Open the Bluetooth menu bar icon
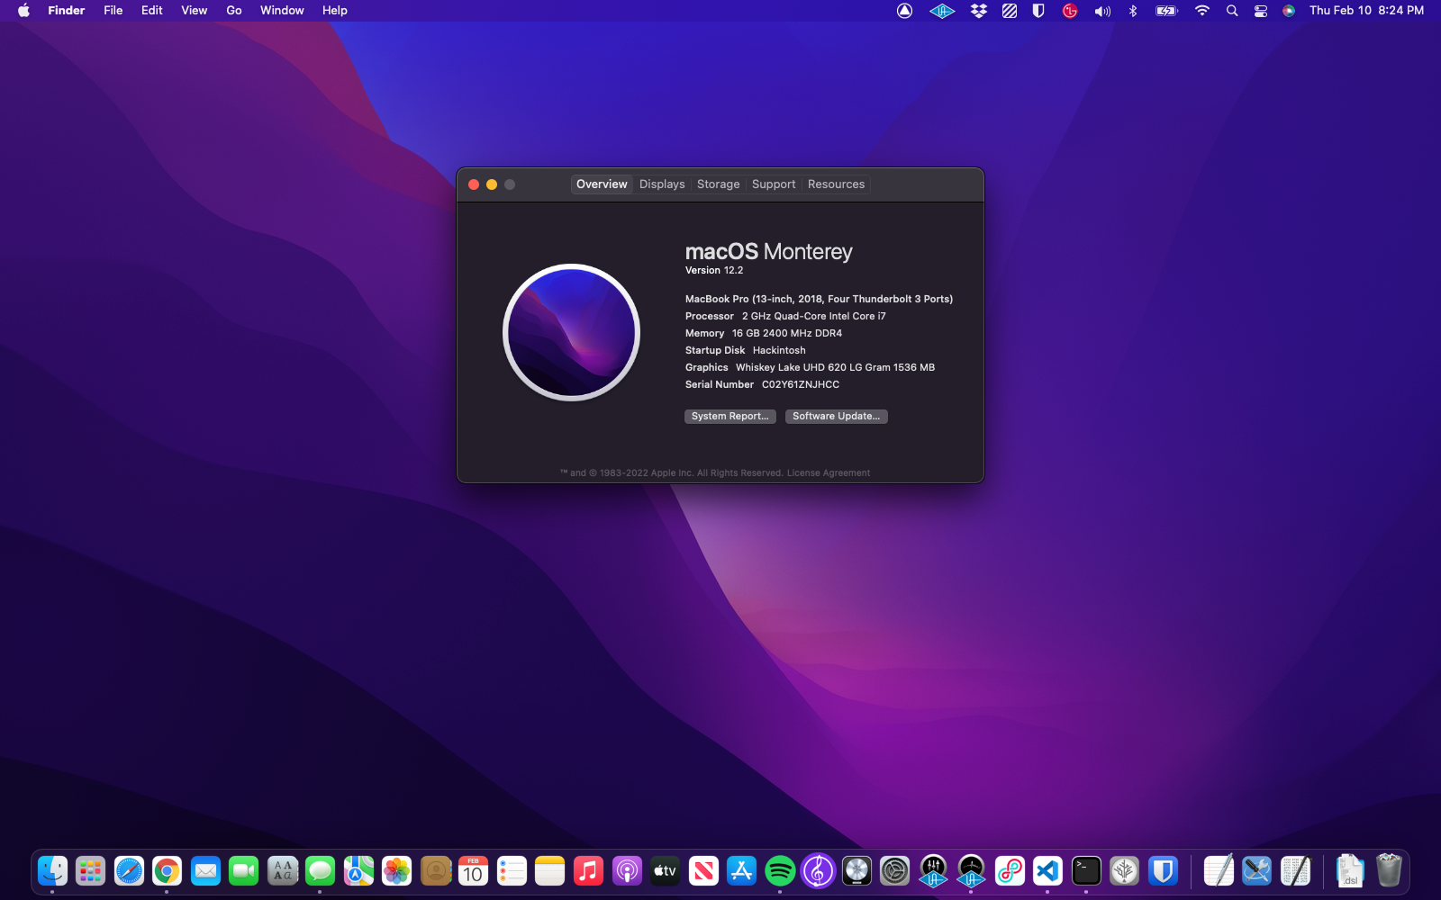 1133,11
